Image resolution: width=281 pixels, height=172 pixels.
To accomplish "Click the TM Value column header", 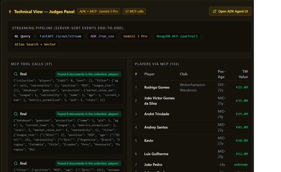I will click(243, 74).
